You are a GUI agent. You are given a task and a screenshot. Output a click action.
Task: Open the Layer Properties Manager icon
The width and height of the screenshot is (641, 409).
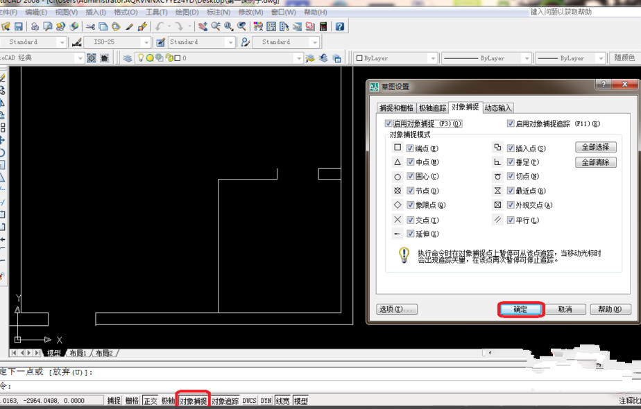point(128,58)
